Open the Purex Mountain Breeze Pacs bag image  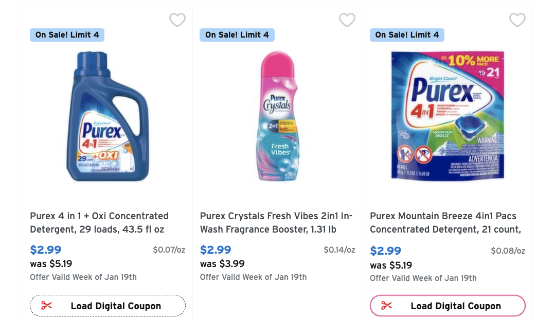click(447, 116)
